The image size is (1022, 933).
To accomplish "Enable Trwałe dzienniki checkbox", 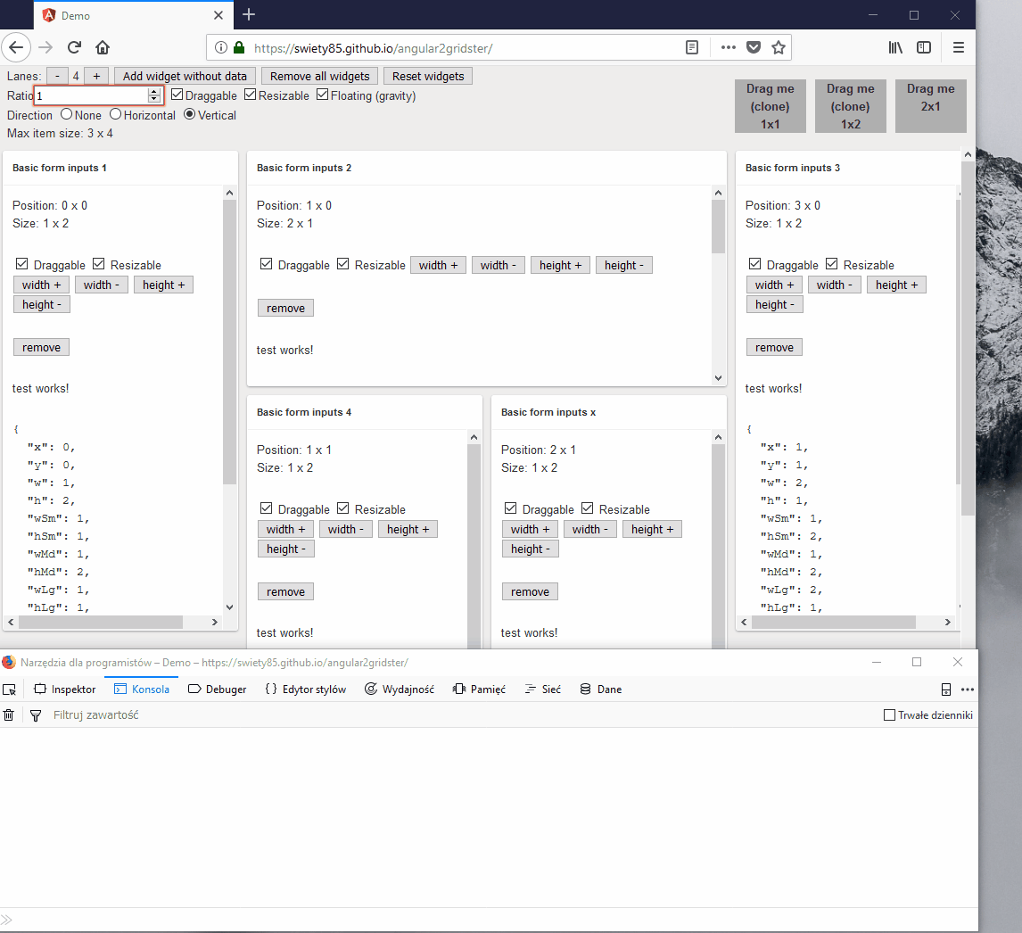I will [x=889, y=715].
